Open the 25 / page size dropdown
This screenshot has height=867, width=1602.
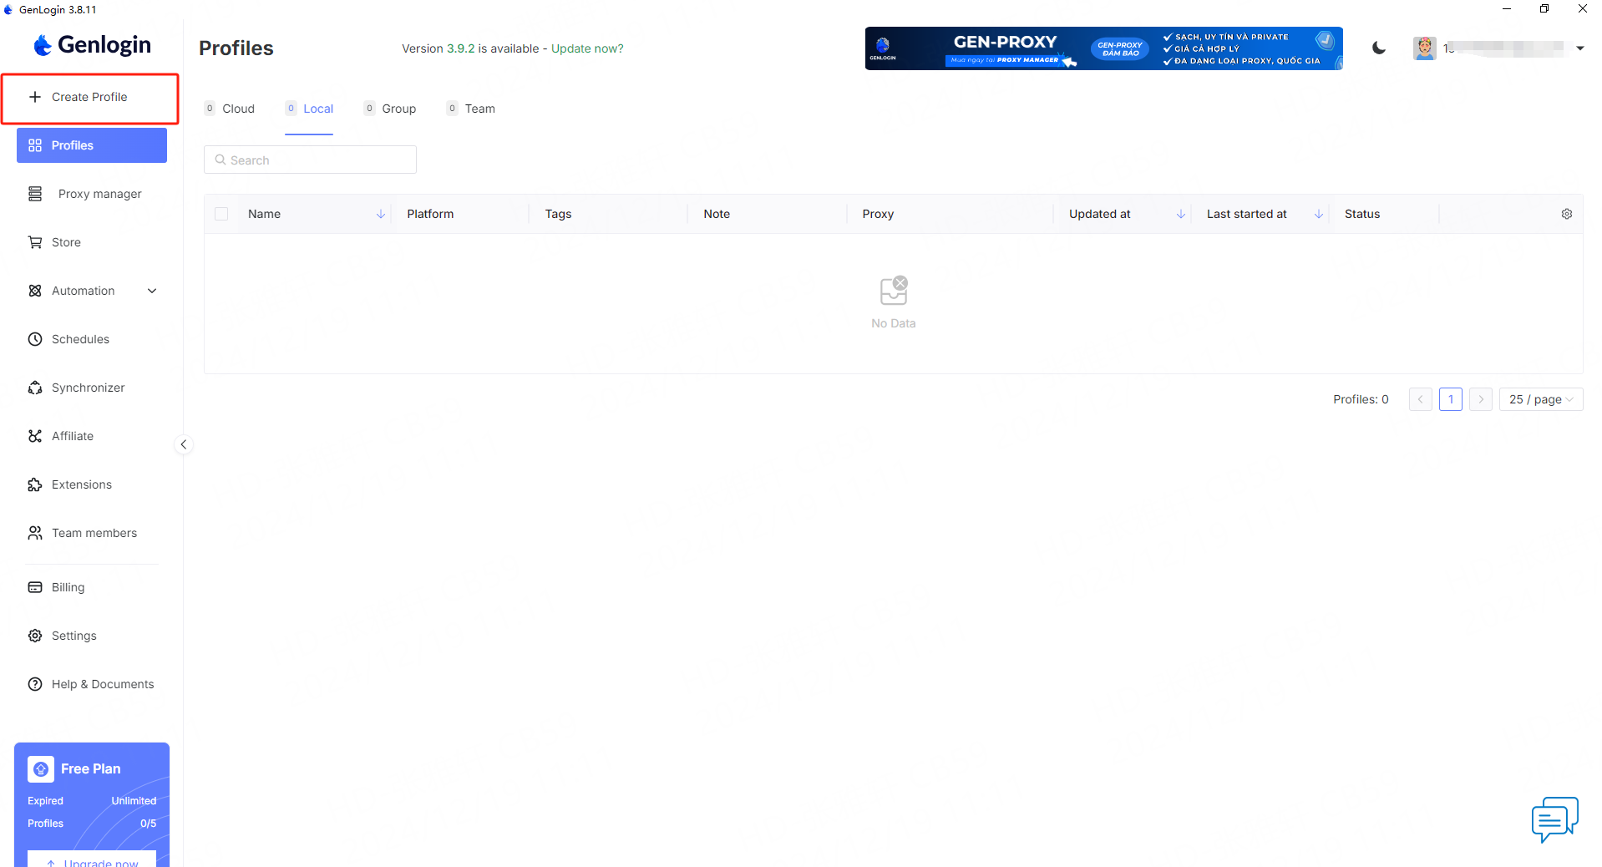click(x=1540, y=399)
